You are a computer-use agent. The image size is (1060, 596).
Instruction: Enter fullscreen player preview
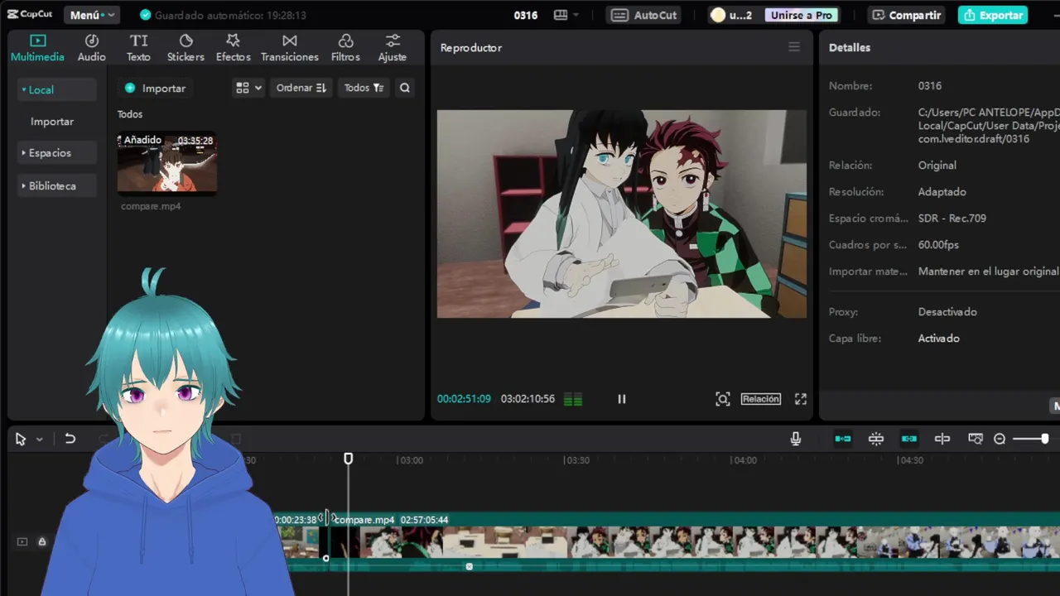[801, 399]
